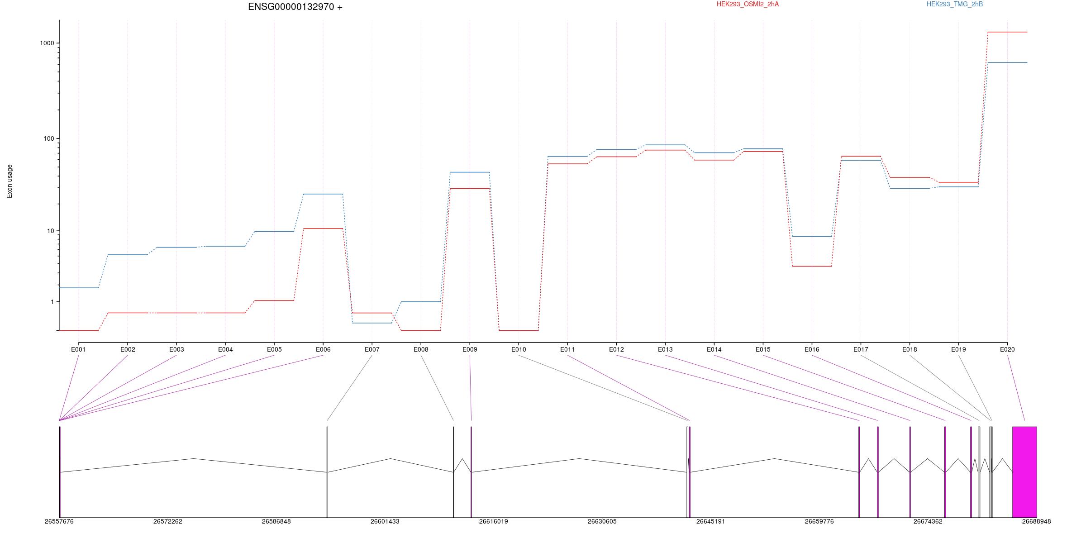The image size is (1086, 543).
Task: Click the red line segment above E006
Action: (x=323, y=229)
